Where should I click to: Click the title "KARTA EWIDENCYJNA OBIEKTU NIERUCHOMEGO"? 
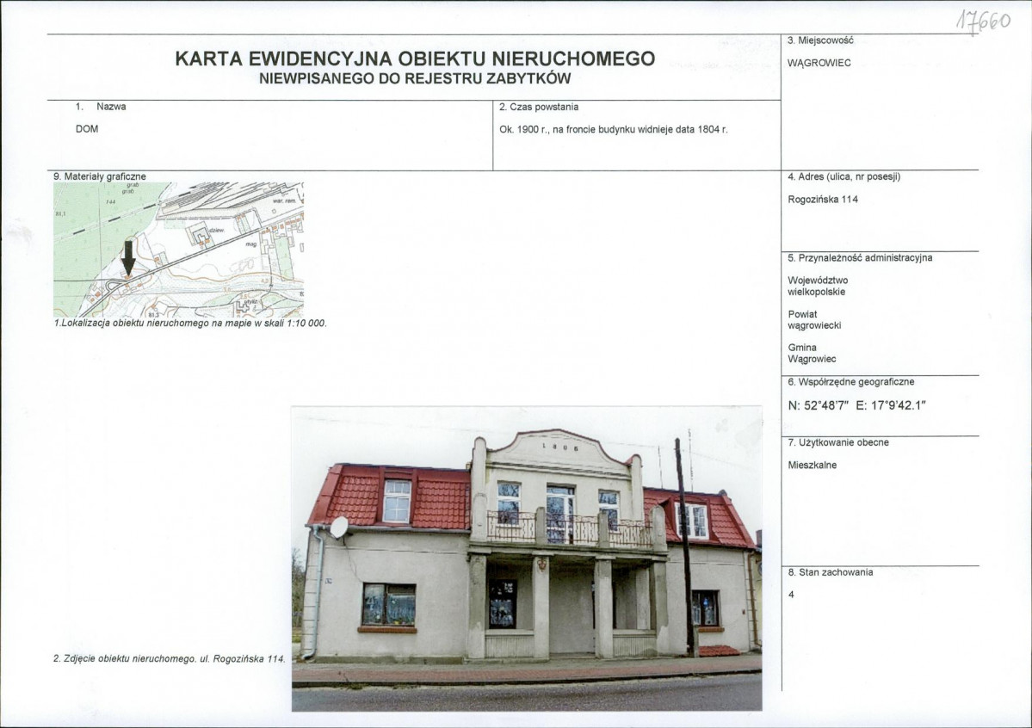tap(415, 59)
